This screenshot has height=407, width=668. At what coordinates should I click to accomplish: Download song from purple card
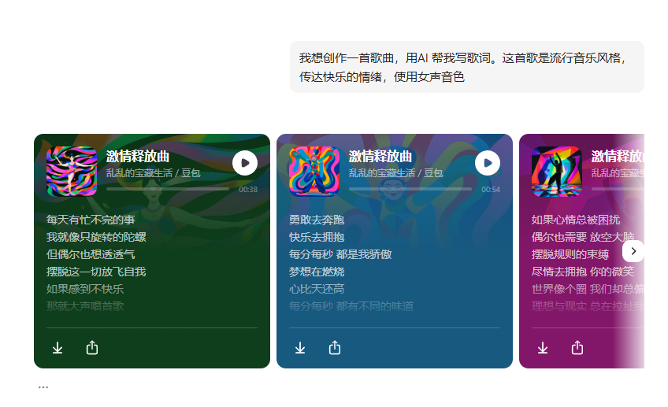[542, 348]
